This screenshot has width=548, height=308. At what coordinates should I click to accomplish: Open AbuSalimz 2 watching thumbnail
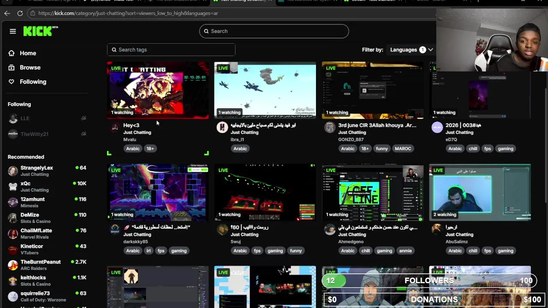click(x=480, y=192)
